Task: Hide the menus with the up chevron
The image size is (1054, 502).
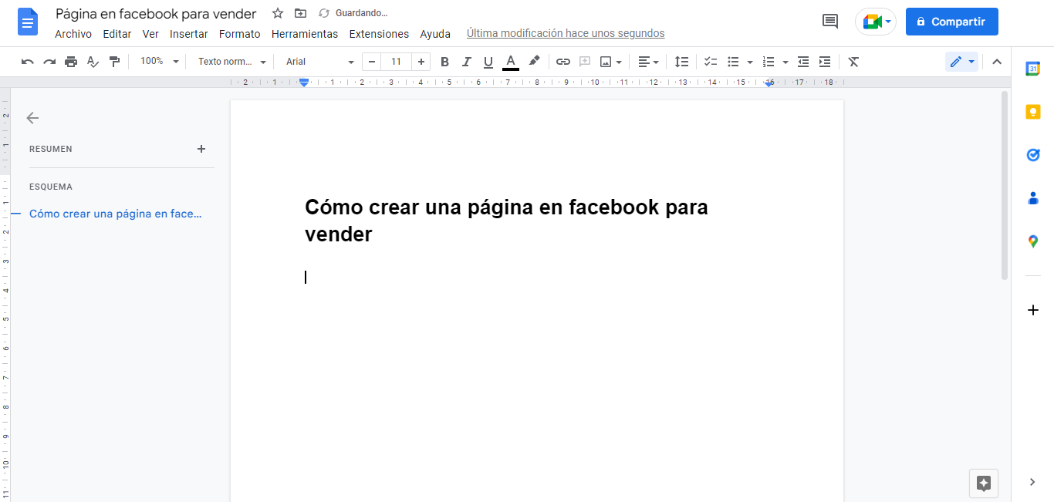Action: [x=997, y=62]
